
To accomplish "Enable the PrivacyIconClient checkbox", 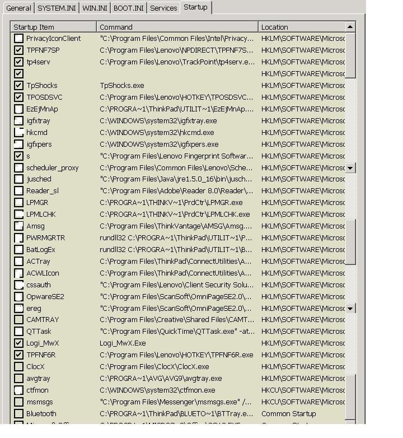I will tap(18, 38).
